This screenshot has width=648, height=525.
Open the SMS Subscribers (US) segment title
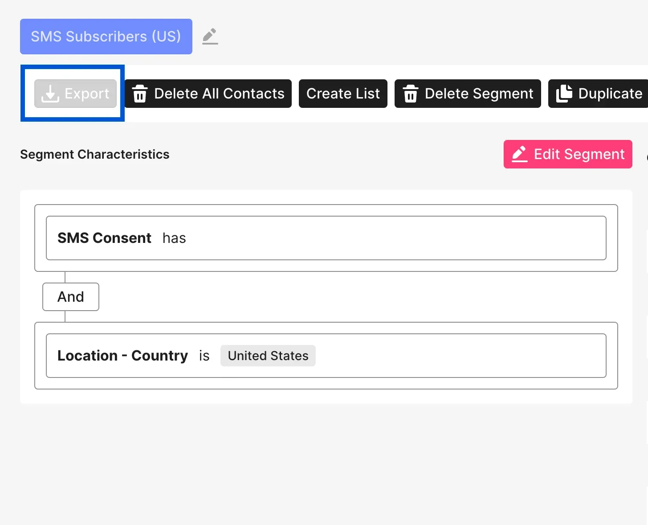[106, 37]
